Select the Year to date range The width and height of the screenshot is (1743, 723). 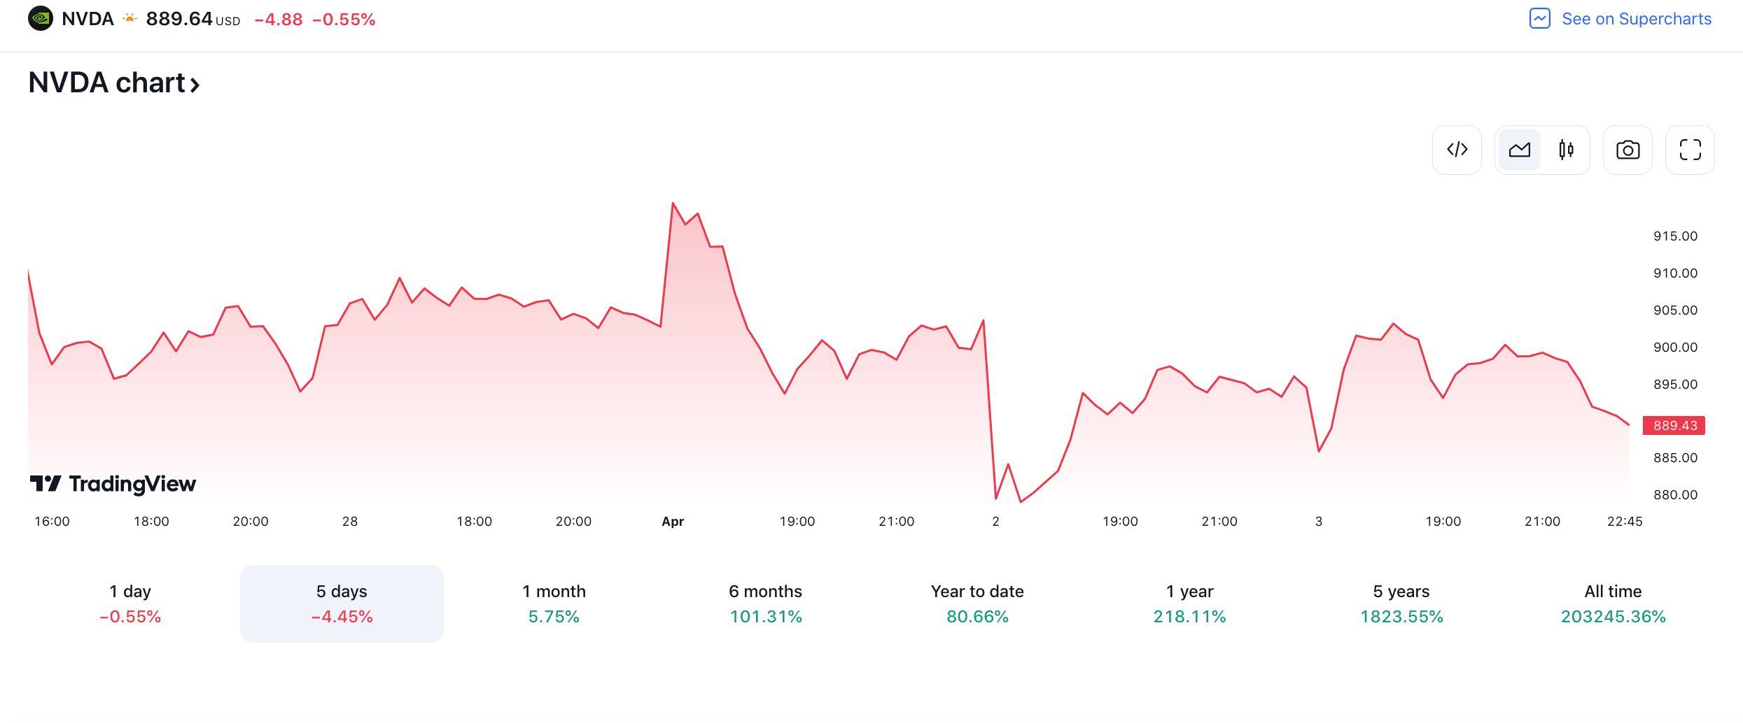point(977,603)
